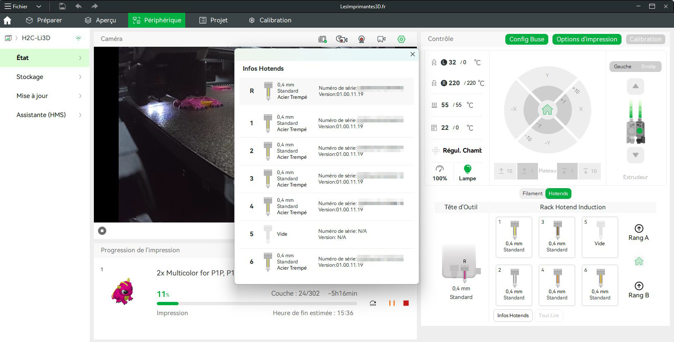Screen dimensions: 674x342
Task: Click the extruder down arrow button
Action: click(x=636, y=155)
